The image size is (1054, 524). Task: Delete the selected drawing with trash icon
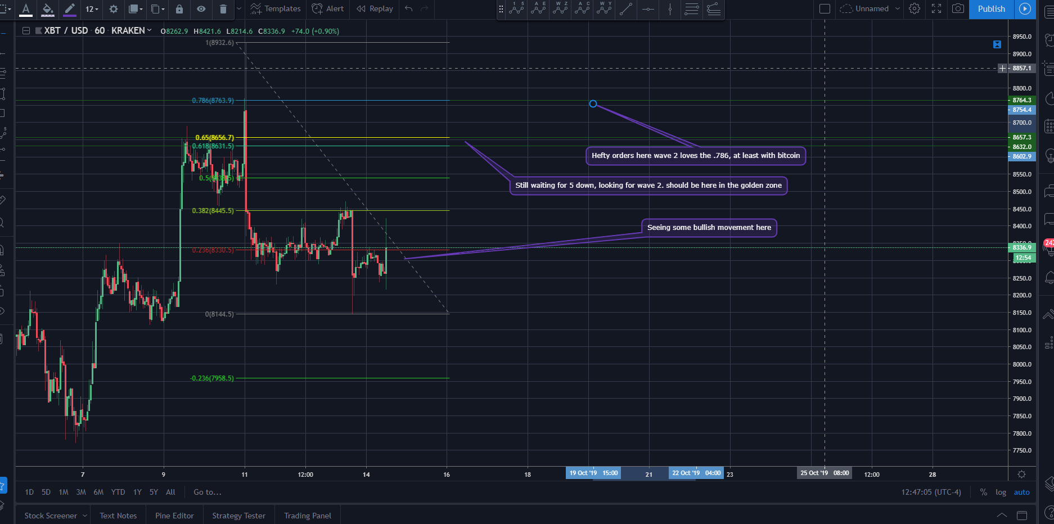pos(223,9)
